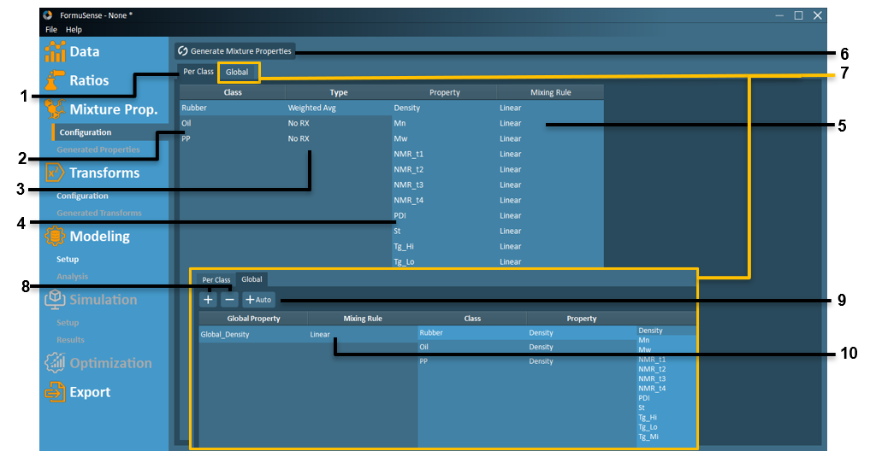Image resolution: width=876 pixels, height=457 pixels.
Task: Open Analysis under Modeling
Action: click(x=72, y=276)
